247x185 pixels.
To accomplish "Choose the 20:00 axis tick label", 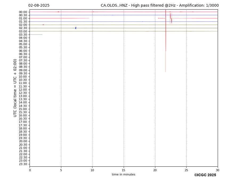I will click(23, 141).
